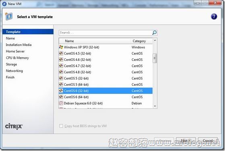
Task: Click the template list scroll down arrow
Action: point(155,106)
